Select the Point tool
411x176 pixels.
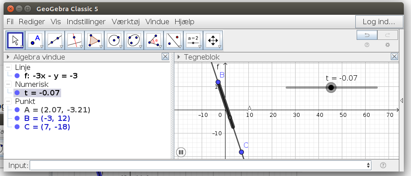coord(35,40)
